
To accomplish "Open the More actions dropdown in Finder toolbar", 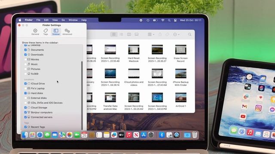I will [176, 34].
